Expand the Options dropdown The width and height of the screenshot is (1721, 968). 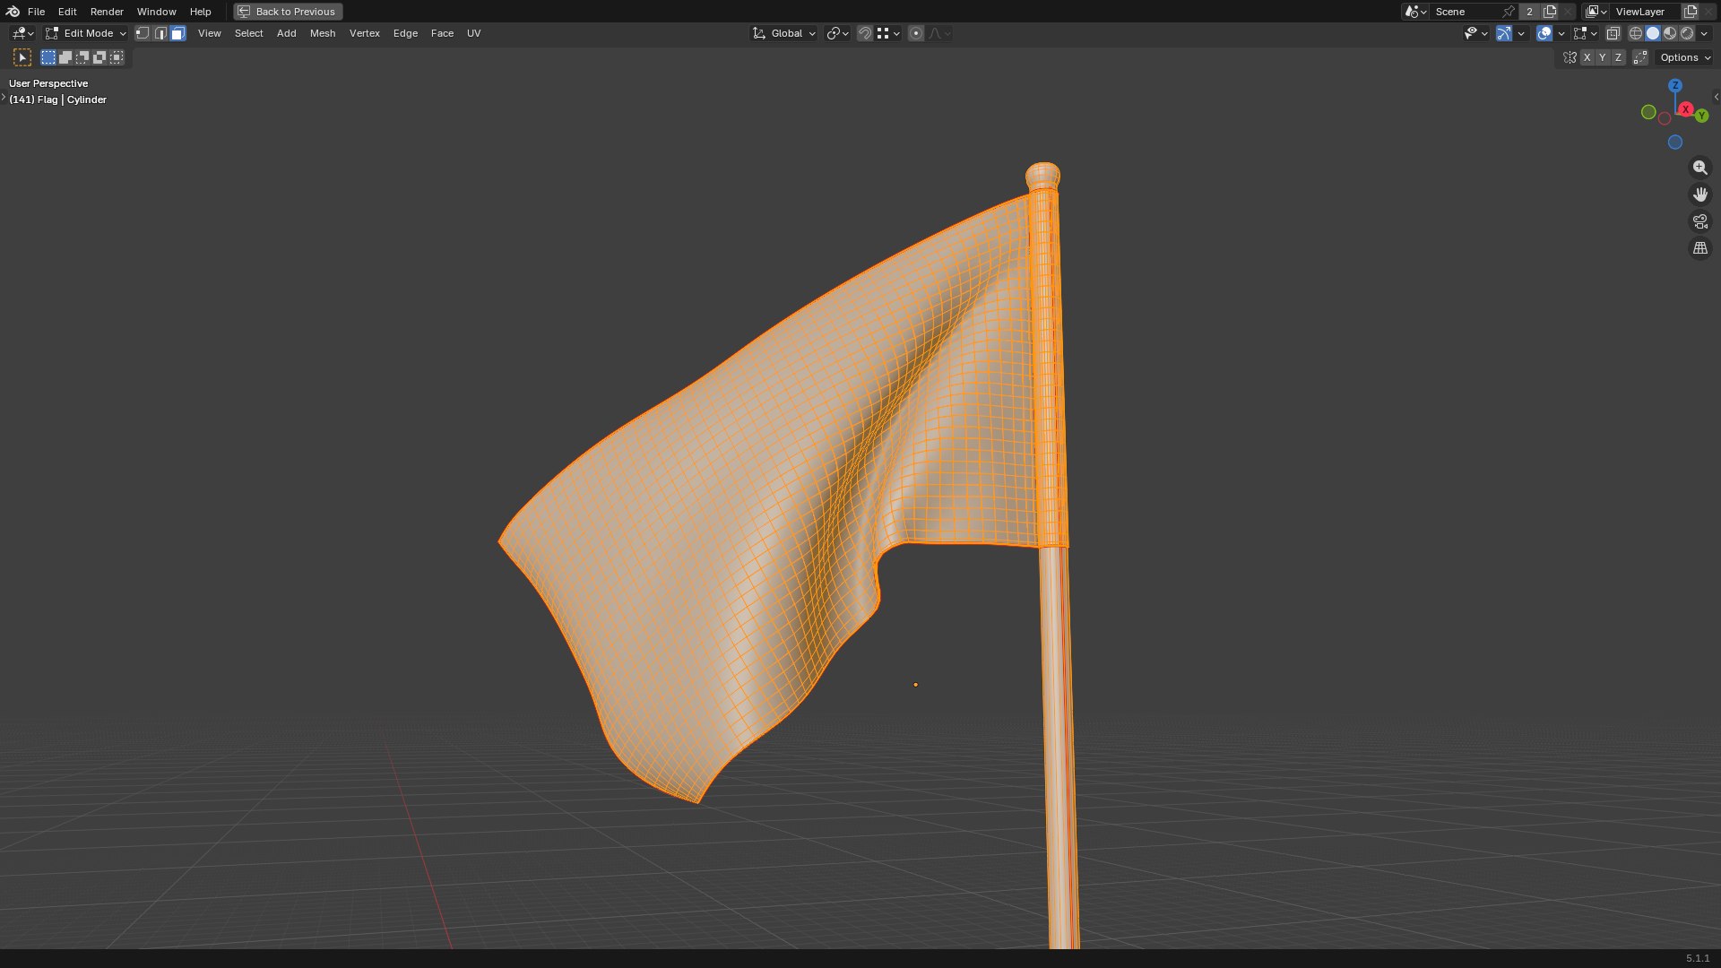coord(1685,57)
